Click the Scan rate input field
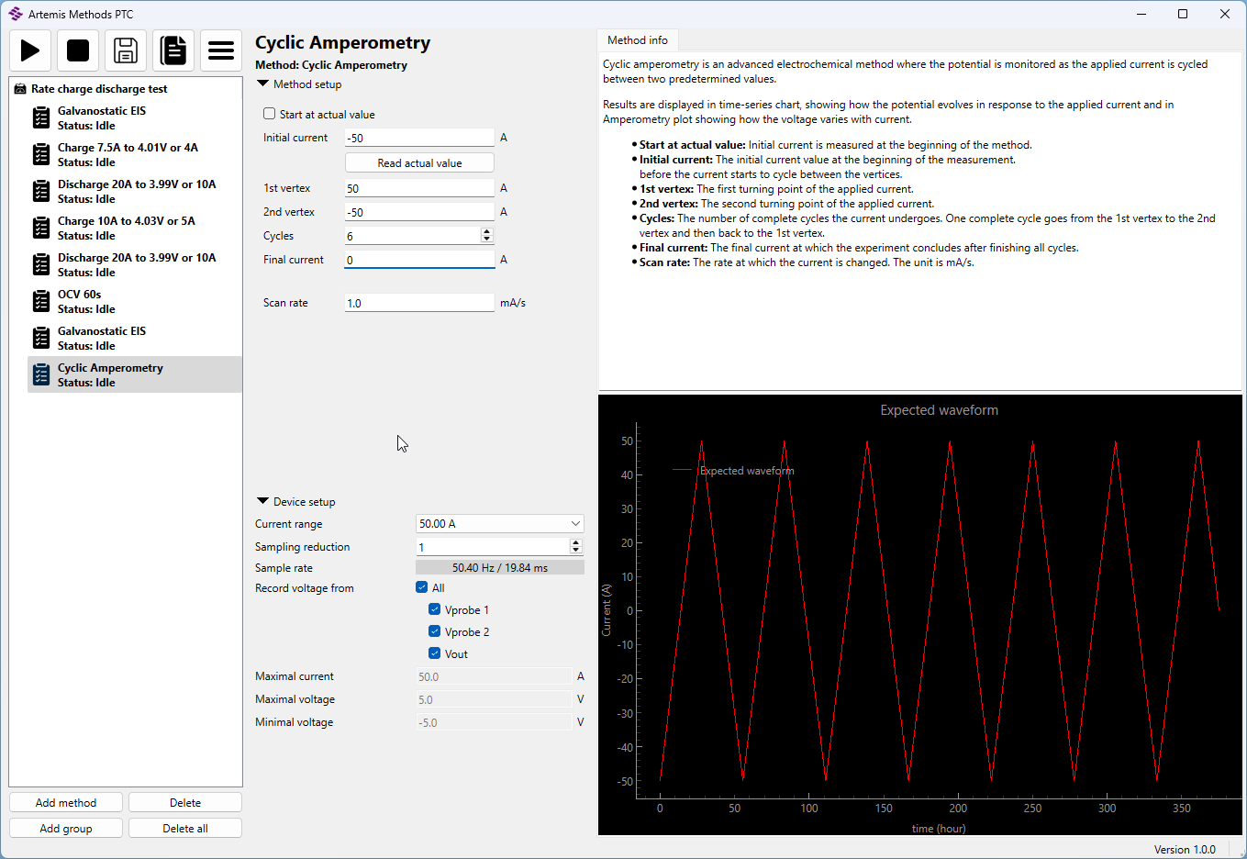Image resolution: width=1247 pixels, height=859 pixels. (419, 303)
